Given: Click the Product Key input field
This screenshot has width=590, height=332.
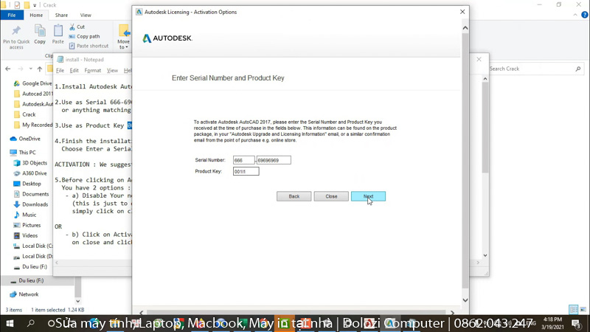Looking at the screenshot, I should click(x=246, y=171).
